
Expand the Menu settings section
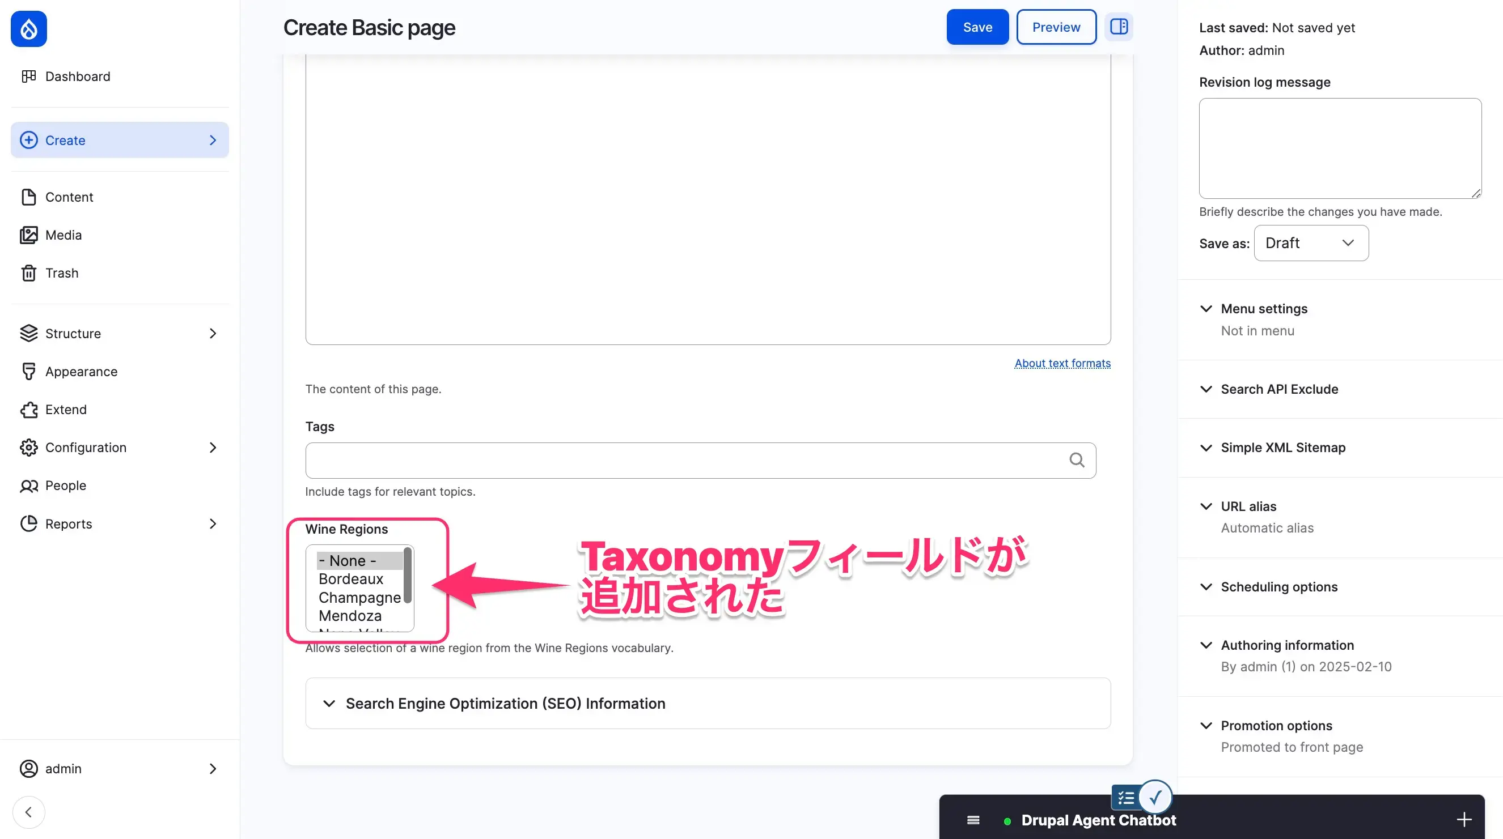coord(1264,308)
